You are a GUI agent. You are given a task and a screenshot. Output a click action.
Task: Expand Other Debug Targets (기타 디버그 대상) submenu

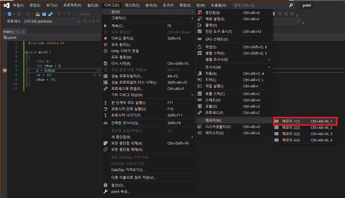click(x=149, y=95)
